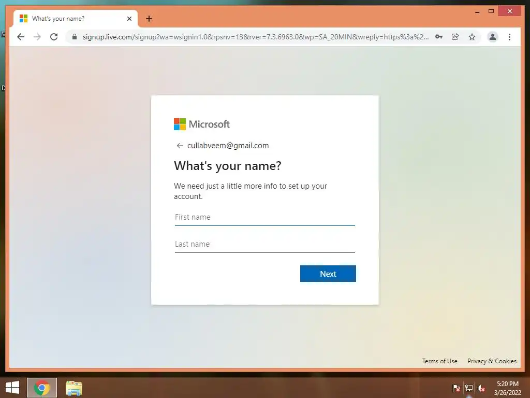
Task: Open taskbar clock and date
Action: [x=507, y=388]
